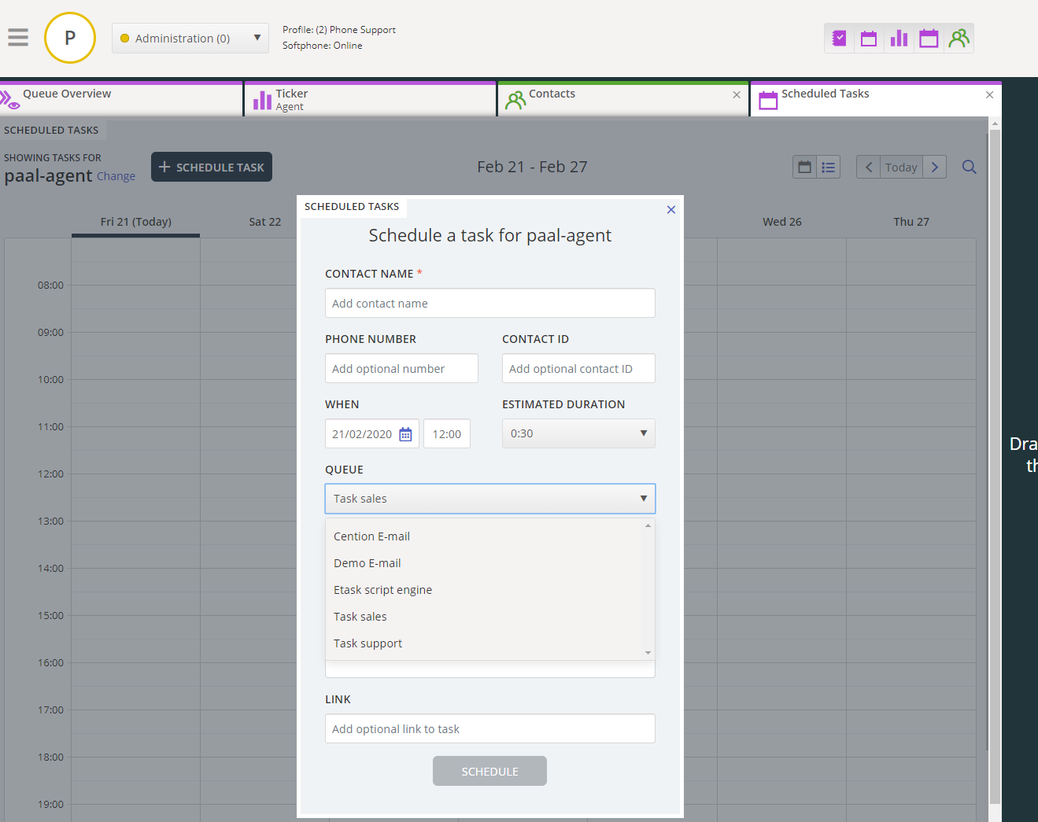The width and height of the screenshot is (1038, 822).
Task: Open the bar chart icon in top-right toolbar
Action: pyautogui.click(x=899, y=39)
